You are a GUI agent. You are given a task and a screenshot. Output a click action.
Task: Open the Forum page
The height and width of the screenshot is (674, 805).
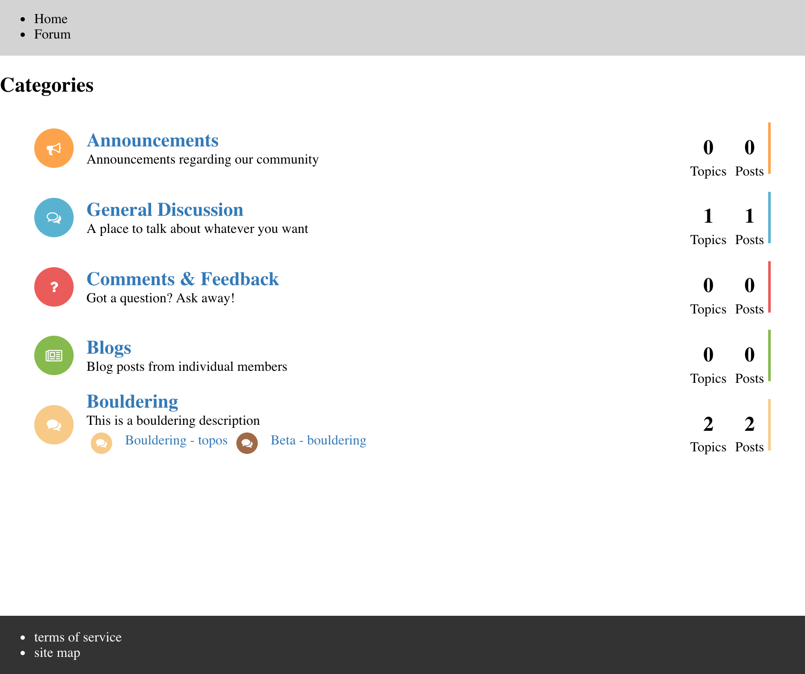52,34
